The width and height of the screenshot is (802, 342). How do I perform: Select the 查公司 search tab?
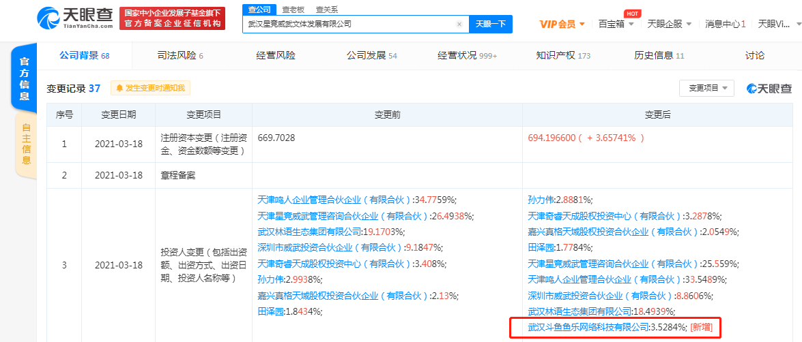point(259,9)
